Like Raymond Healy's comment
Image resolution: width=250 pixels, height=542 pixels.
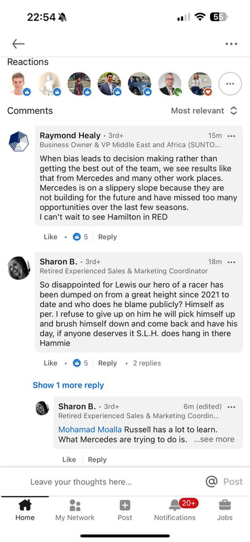tap(51, 237)
